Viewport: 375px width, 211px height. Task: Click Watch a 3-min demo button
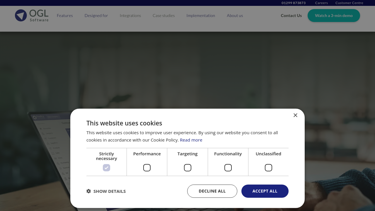pyautogui.click(x=334, y=16)
